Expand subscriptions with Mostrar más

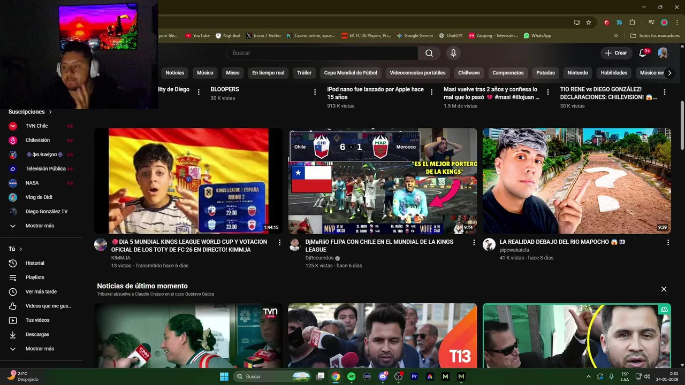coord(41,226)
